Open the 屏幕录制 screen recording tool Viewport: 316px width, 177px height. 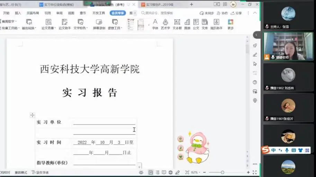coord(99,23)
